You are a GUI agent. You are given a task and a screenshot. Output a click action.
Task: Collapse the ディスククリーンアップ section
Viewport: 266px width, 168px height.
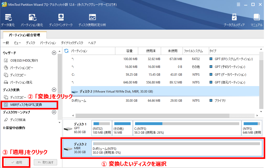point(54,112)
